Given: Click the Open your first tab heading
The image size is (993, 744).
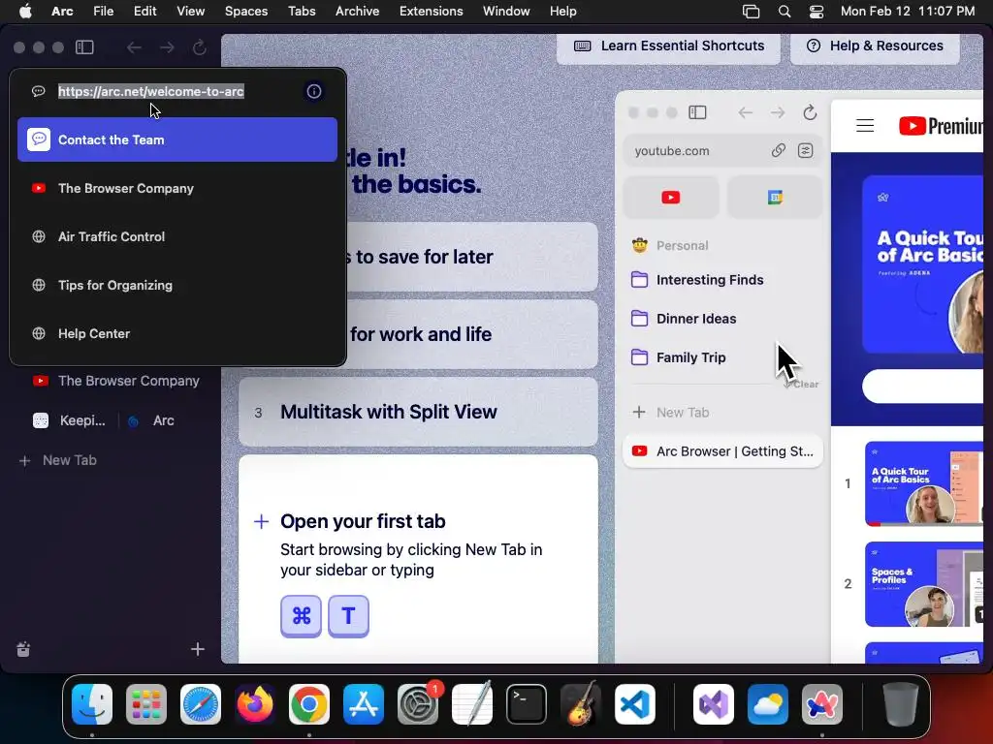Looking at the screenshot, I should pyautogui.click(x=363, y=521).
